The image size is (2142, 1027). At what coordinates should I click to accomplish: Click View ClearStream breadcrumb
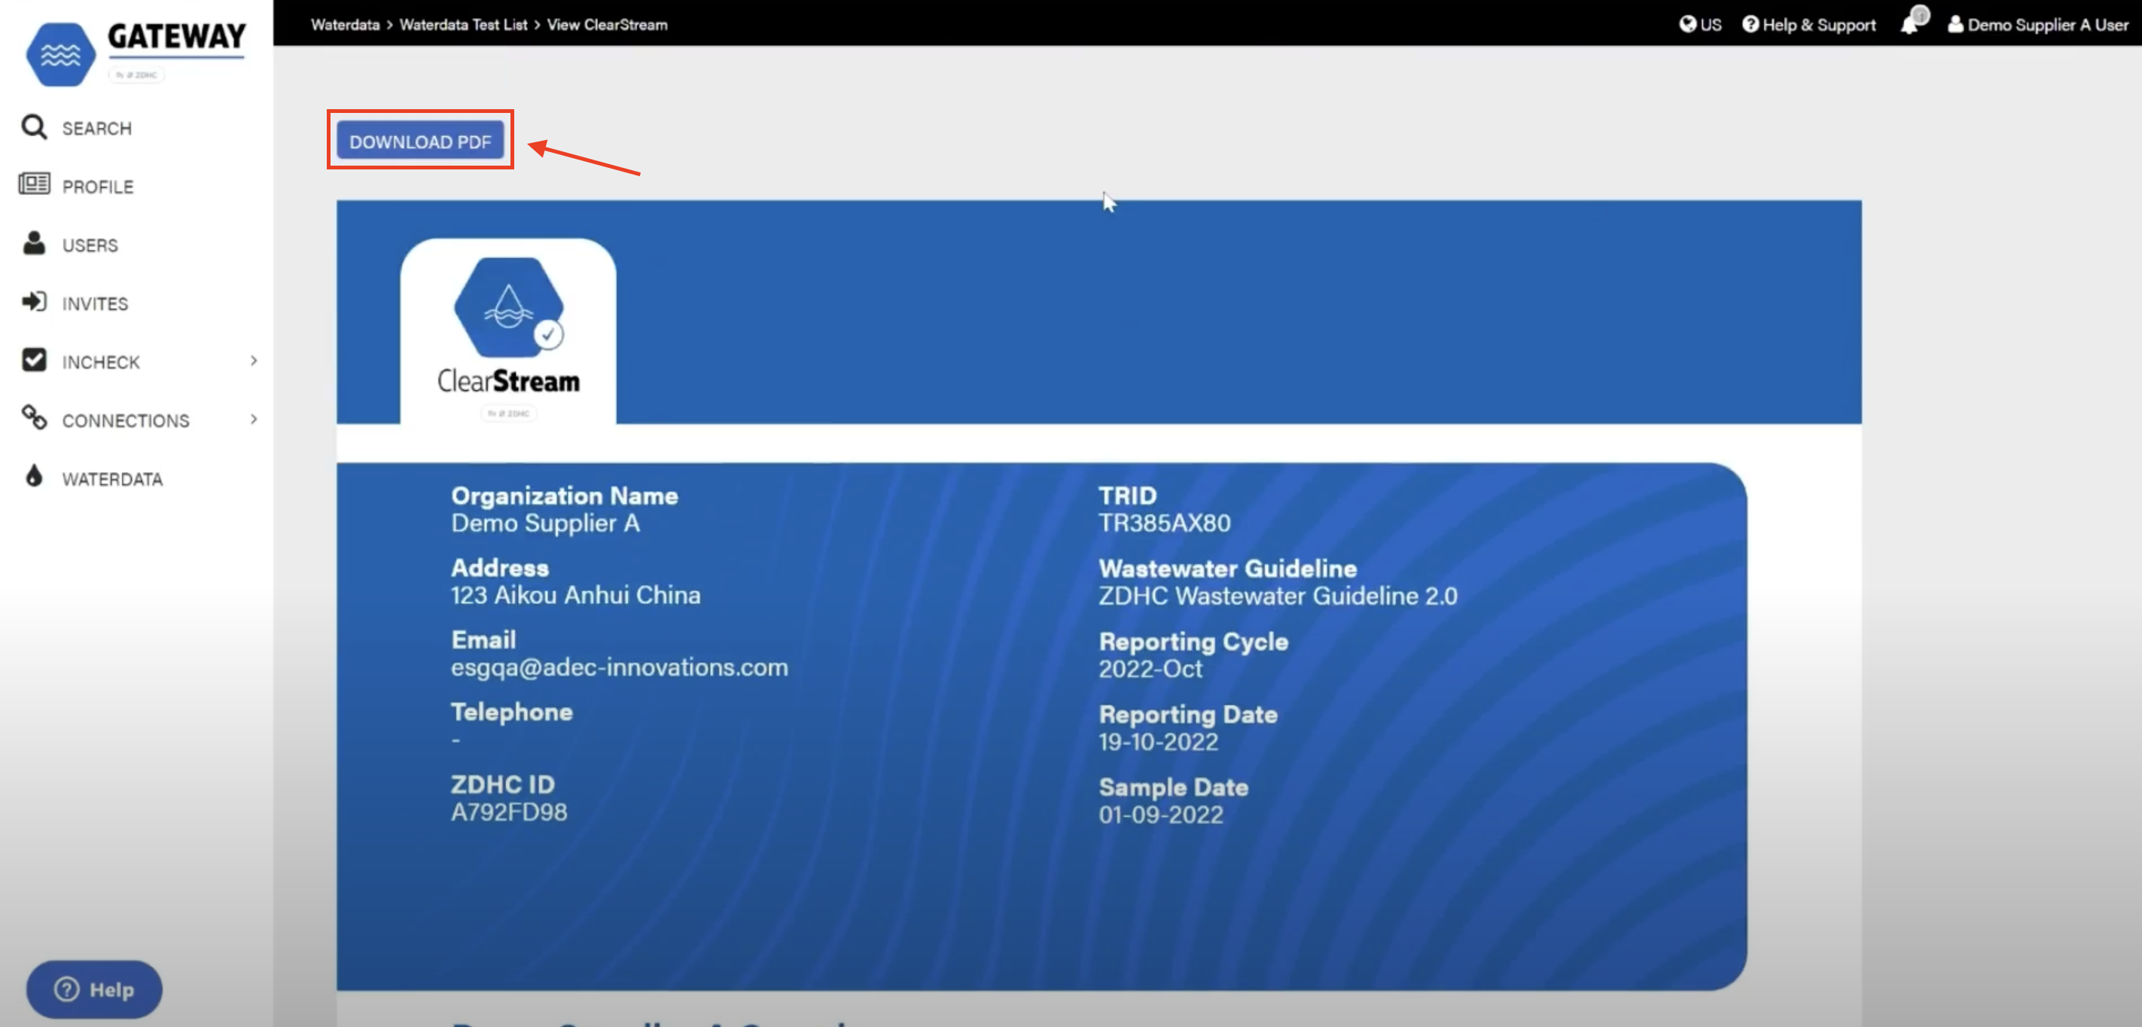607,24
